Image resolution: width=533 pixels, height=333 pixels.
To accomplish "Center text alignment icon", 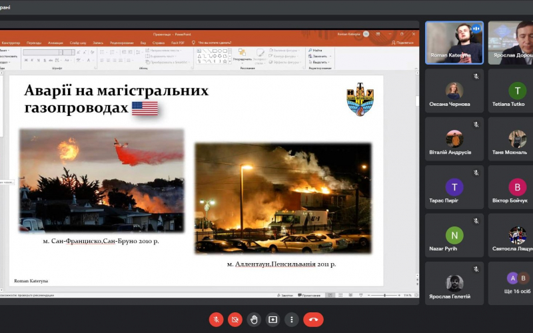I will coord(108,60).
